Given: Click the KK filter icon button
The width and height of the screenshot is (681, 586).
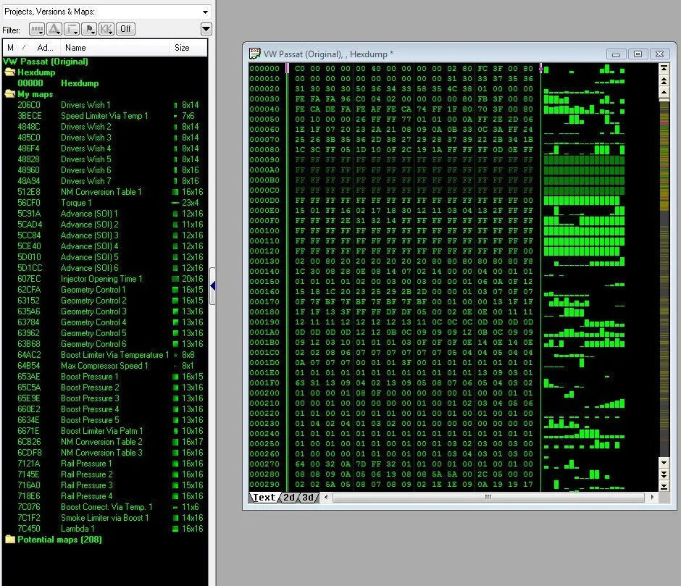Looking at the screenshot, I should click(x=106, y=29).
